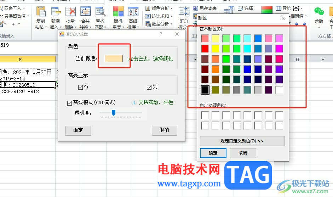Launch the 查找匹配 find match tool
Screen dimensions: 333x197
tap(100, 18)
